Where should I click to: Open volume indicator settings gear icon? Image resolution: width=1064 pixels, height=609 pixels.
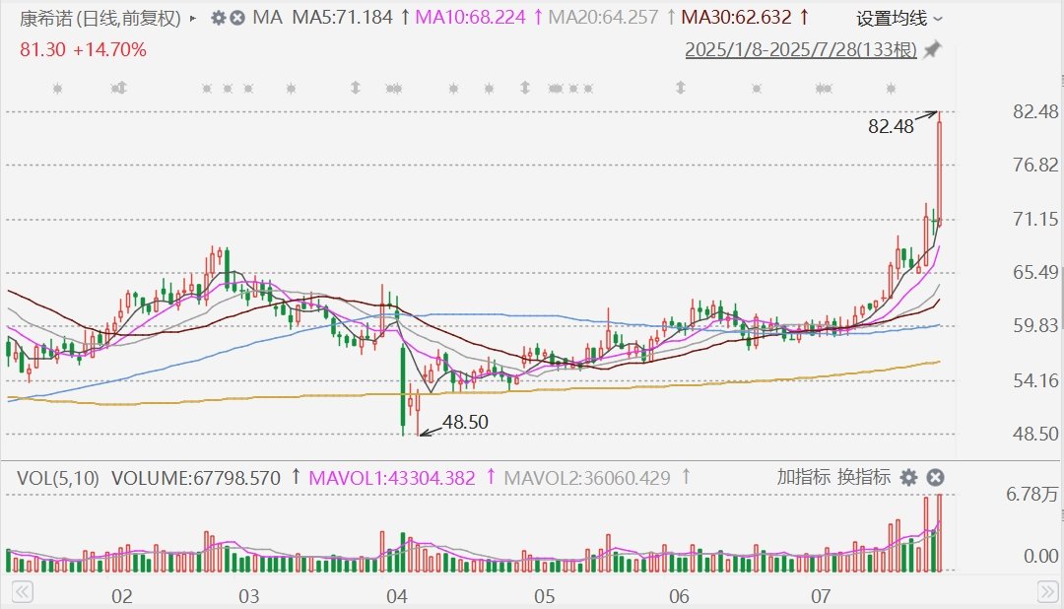908,478
